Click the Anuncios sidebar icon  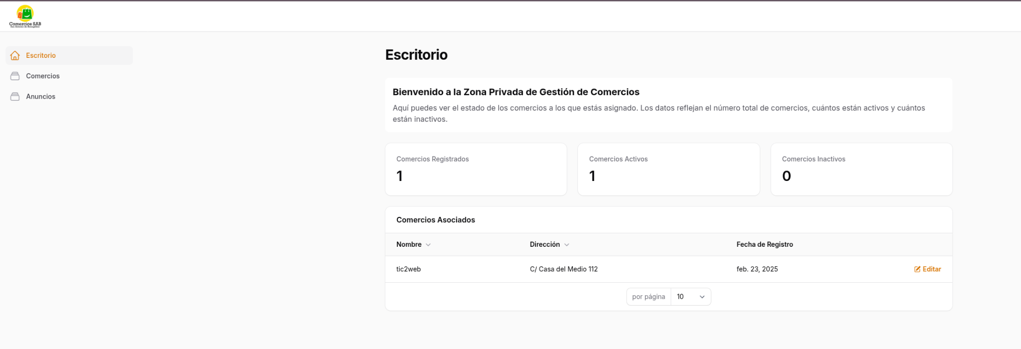coord(15,96)
